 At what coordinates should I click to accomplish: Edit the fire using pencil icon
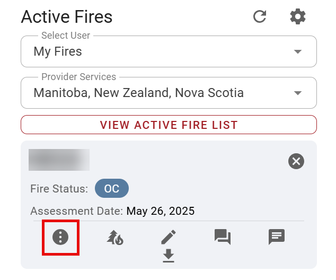[169, 237]
